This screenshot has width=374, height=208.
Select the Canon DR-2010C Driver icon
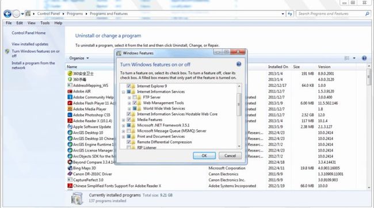70,174
